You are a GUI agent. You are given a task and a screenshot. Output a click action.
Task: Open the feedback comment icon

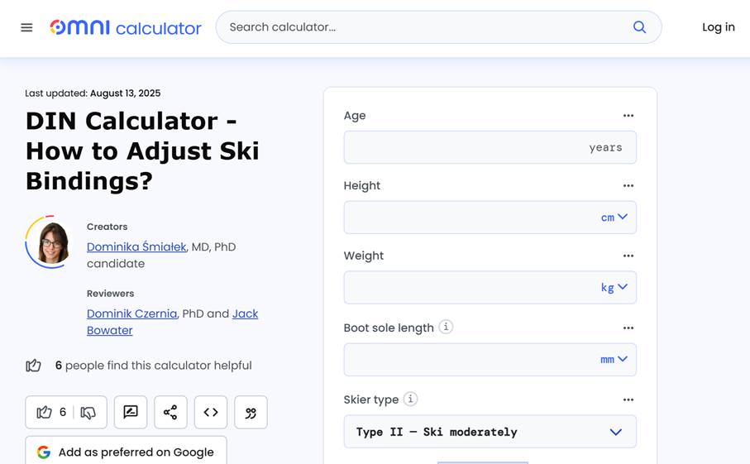131,412
